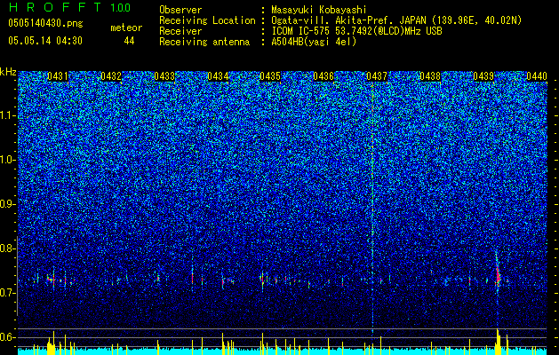Click the 'Receiver' field label
559x355 pixels.
click(180, 31)
